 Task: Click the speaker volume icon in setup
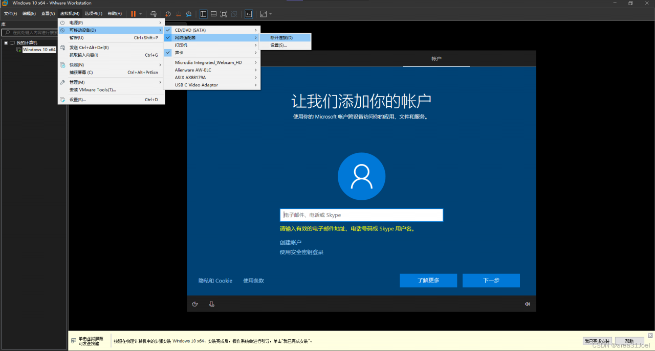(528, 304)
